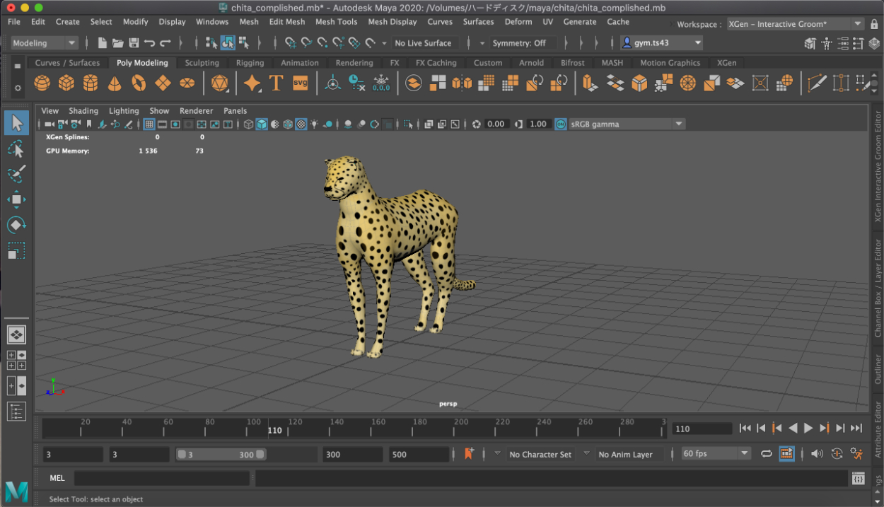Image resolution: width=884 pixels, height=507 pixels.
Task: Select the Move tool in the toolbox
Action: (x=16, y=199)
